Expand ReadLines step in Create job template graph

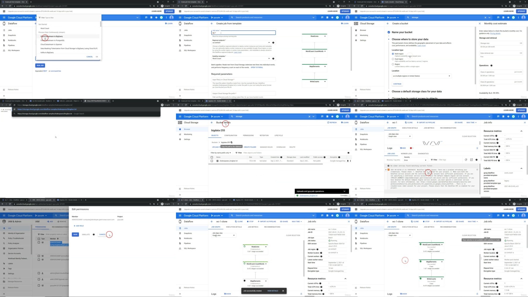coord(325,36)
